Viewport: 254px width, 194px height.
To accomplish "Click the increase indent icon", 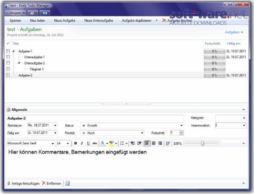I will point(139,143).
